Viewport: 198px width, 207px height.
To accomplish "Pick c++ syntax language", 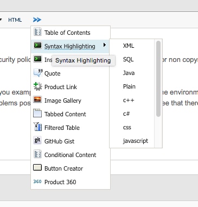I will 132,100.
